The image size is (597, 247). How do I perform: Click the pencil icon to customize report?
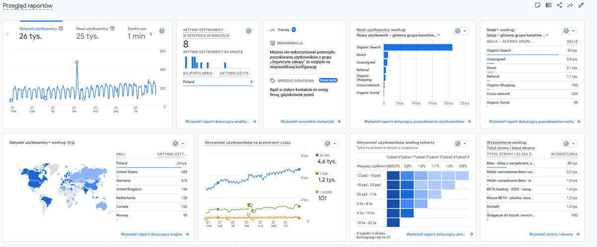pyautogui.click(x=581, y=5)
